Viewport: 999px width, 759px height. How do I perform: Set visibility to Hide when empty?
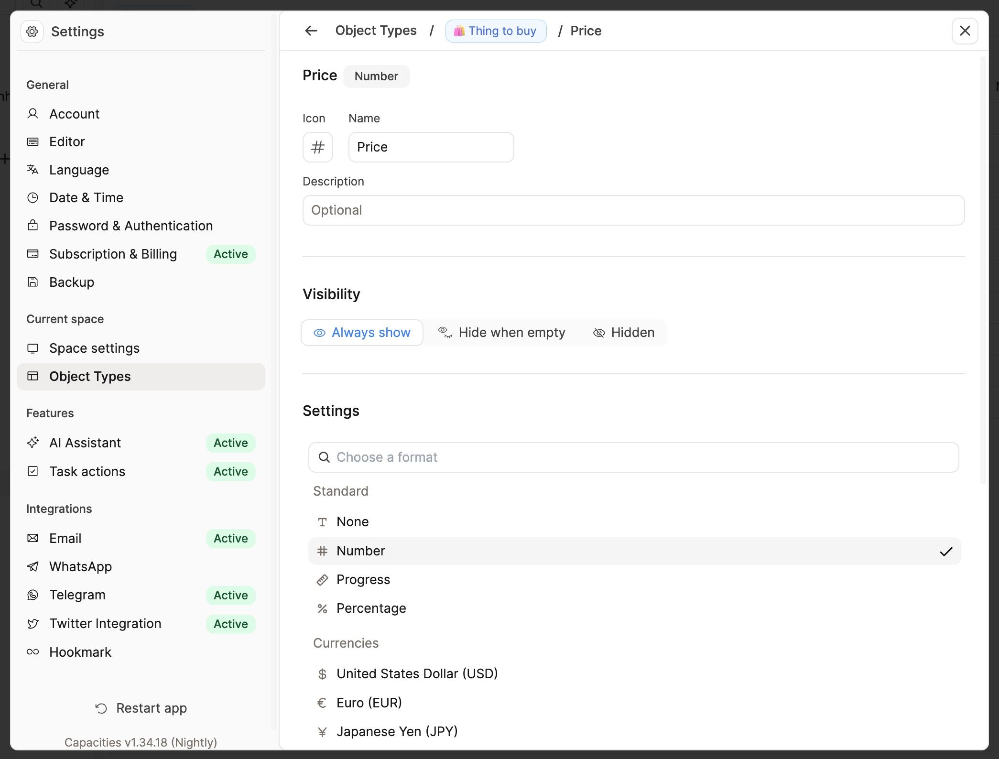(x=501, y=333)
